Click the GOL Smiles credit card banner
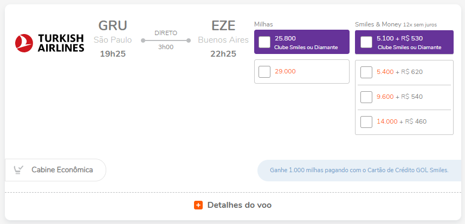The width and height of the screenshot is (465, 224). [359, 170]
